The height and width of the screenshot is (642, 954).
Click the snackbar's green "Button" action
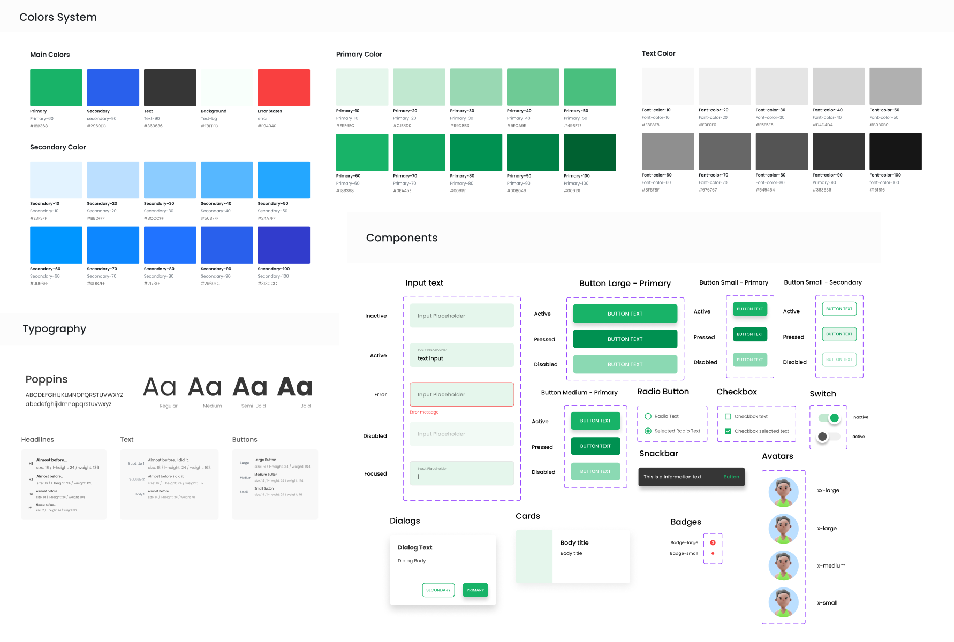731,477
